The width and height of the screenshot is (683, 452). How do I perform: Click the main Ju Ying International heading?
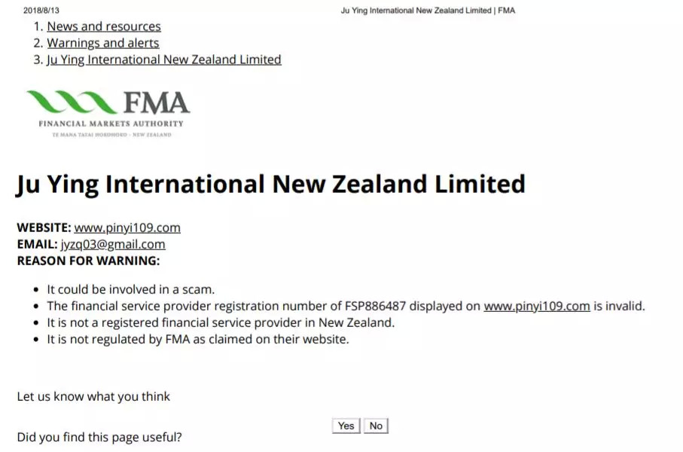pyautogui.click(x=270, y=185)
